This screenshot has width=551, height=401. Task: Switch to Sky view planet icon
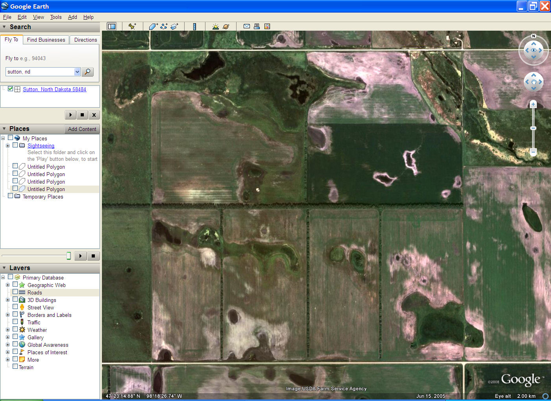tap(226, 26)
